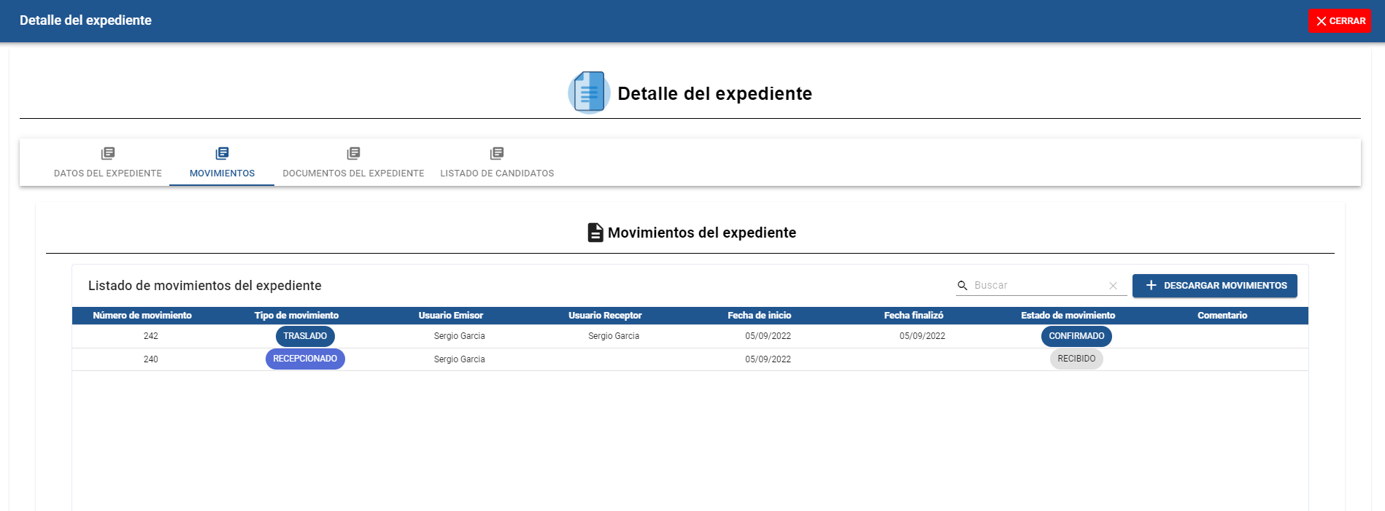The image size is (1385, 511).
Task: Close the dialog with Cerrar button
Action: (x=1340, y=21)
